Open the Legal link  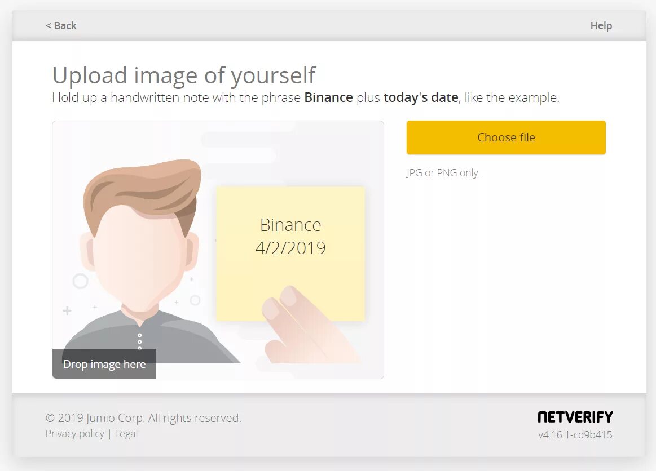[126, 434]
